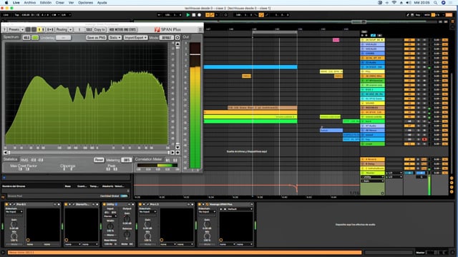Start playback with the green play button
Screen dimensions: 458x257
[x=188, y=15]
